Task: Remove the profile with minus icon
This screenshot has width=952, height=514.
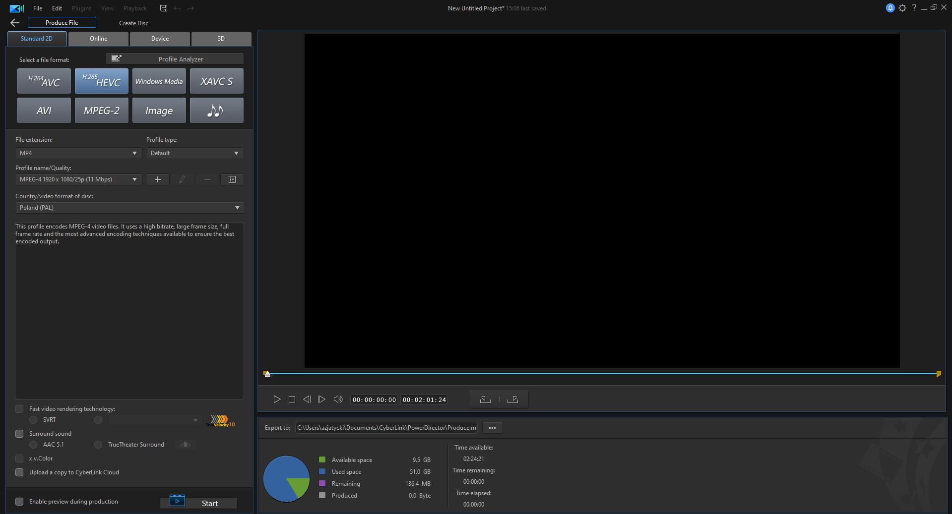Action: tap(207, 179)
